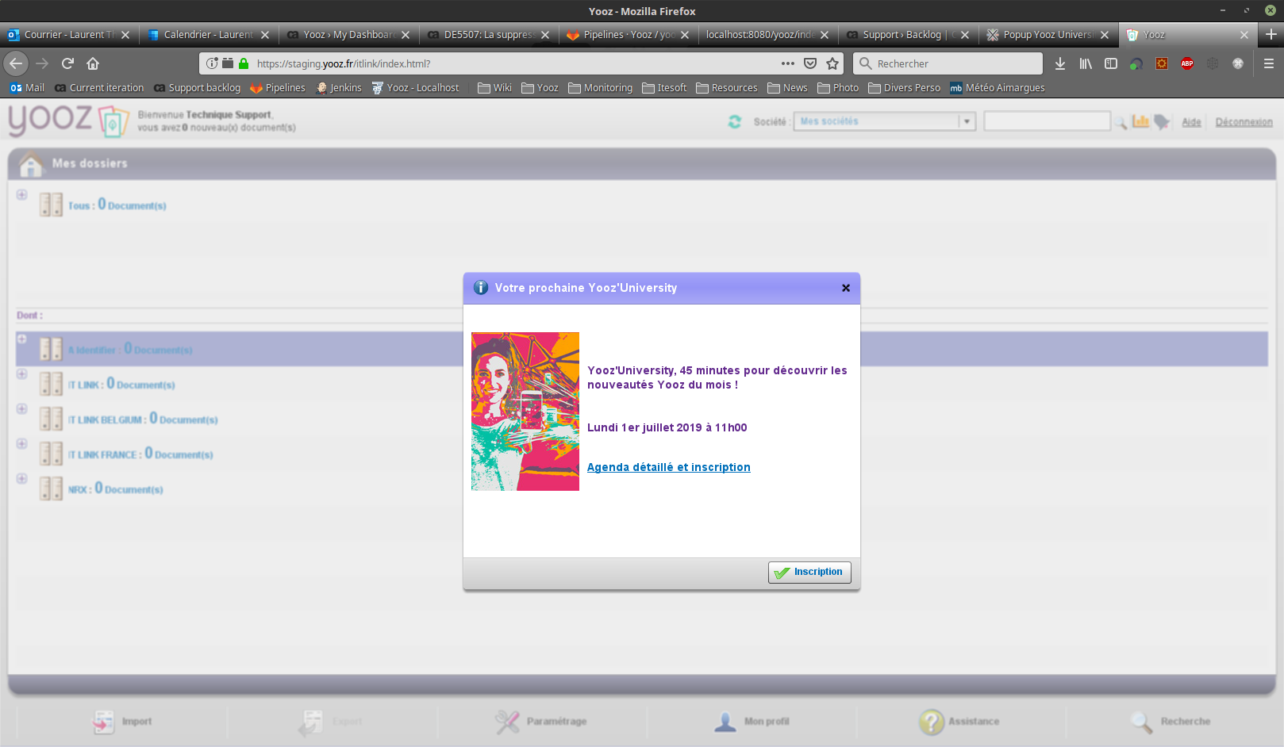Open Paramétrage in bottom bar
Screen dimensions: 1284x747
pyautogui.click(x=541, y=722)
